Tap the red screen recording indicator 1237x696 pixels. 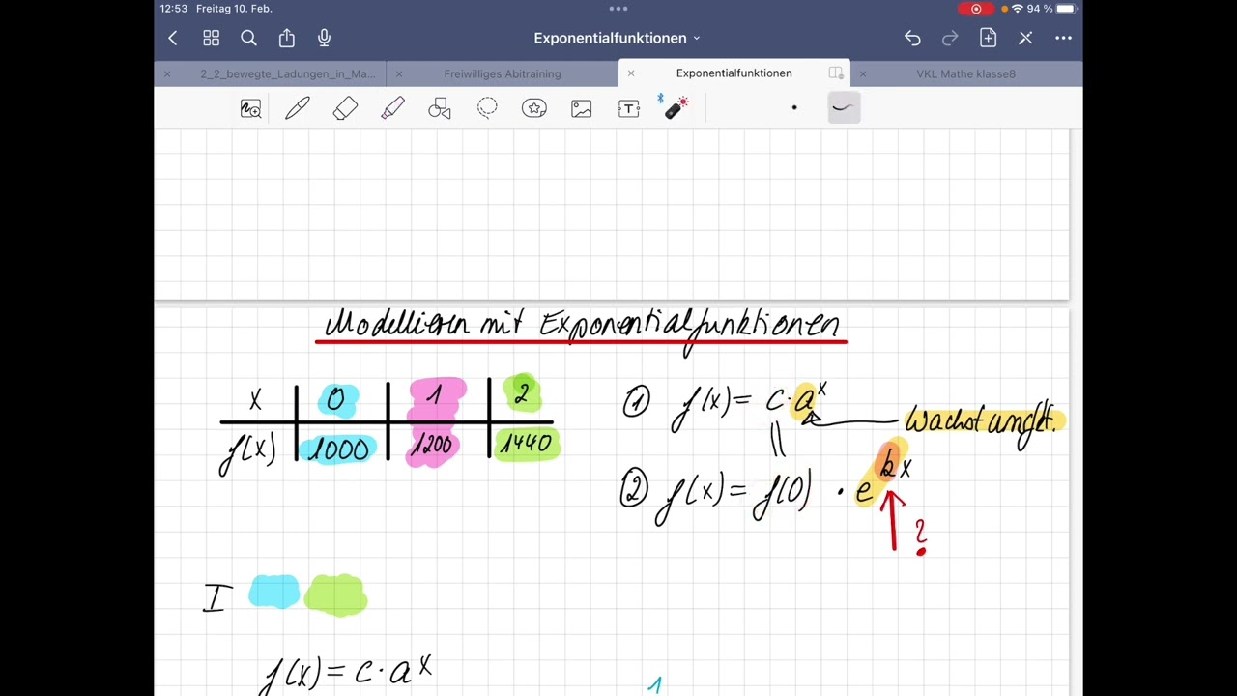tap(976, 9)
